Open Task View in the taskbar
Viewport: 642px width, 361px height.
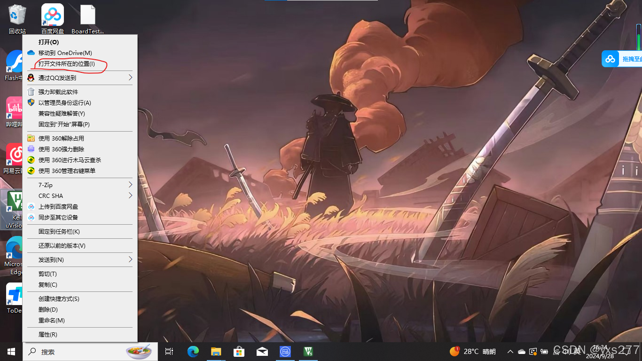tap(169, 352)
